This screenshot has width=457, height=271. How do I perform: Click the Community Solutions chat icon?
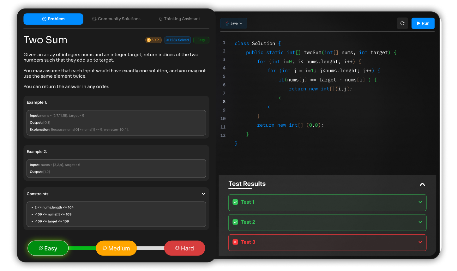pyautogui.click(x=94, y=19)
